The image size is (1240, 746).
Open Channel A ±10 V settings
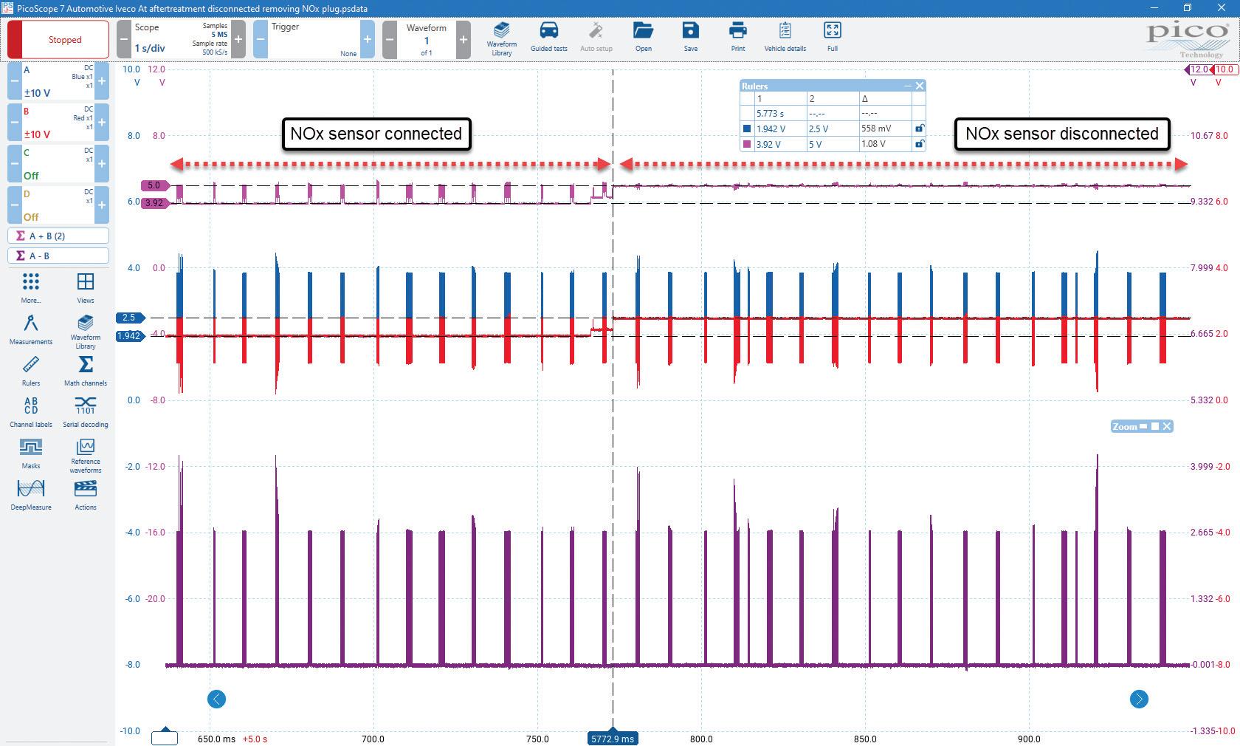58,81
